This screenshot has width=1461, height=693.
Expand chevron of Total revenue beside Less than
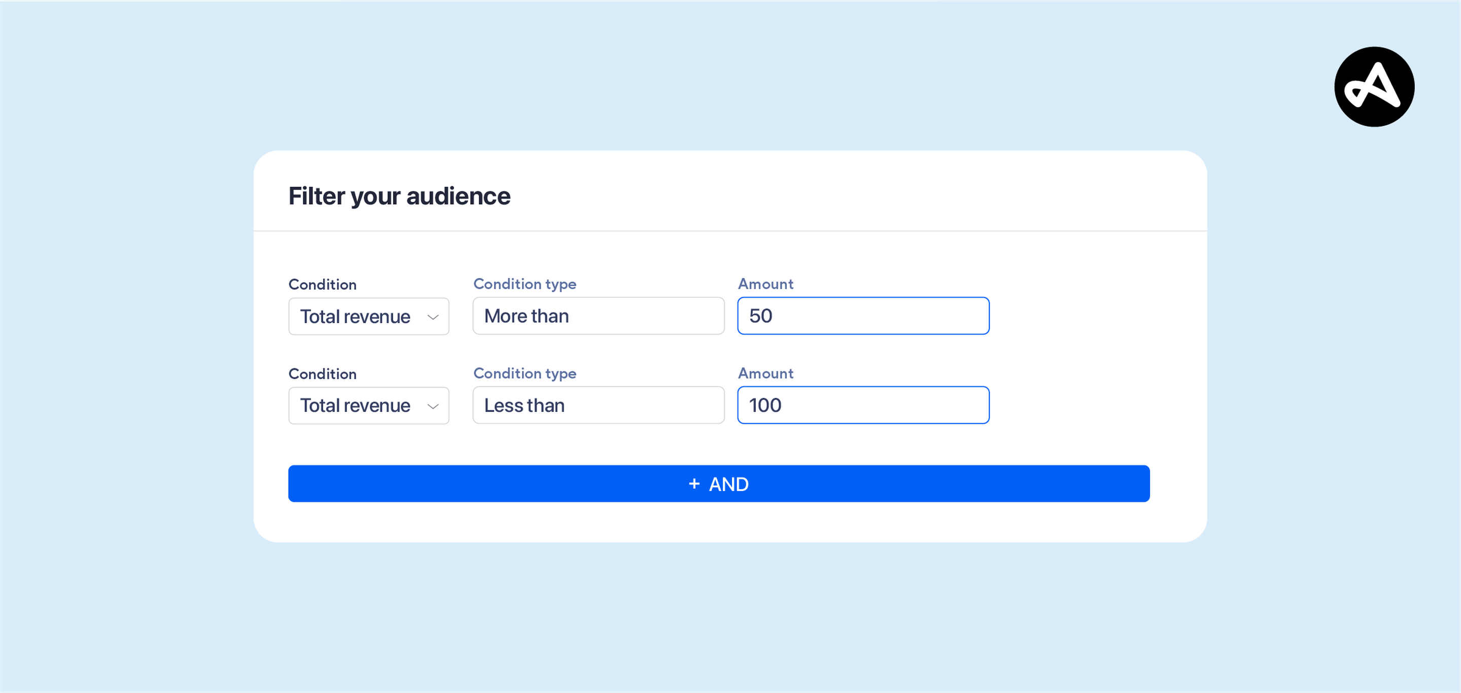tap(433, 406)
